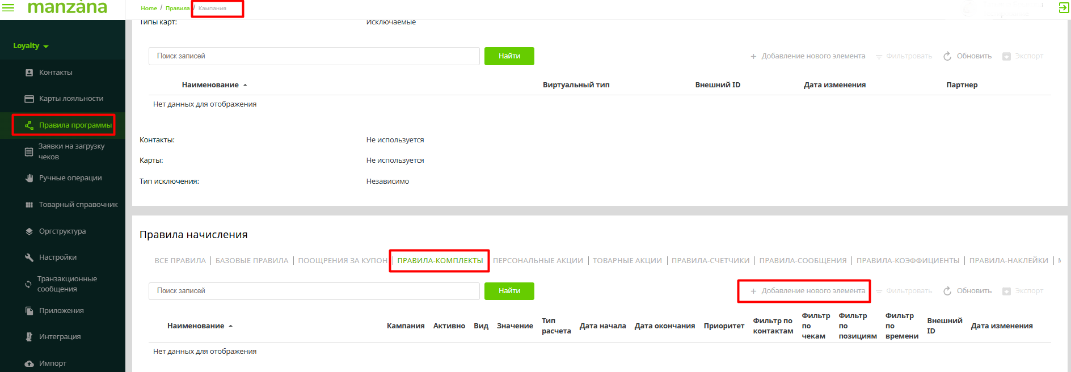Switch to ПРАВИЛА-КОМПЛЕКТЫ tab
The height and width of the screenshot is (372, 1071).
pos(440,261)
